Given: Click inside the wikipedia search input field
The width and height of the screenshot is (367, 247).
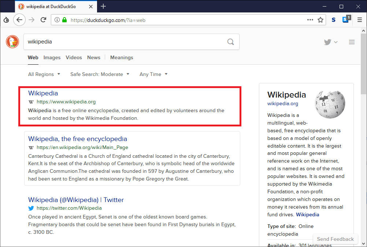Looking at the screenshot, I should [125, 42].
